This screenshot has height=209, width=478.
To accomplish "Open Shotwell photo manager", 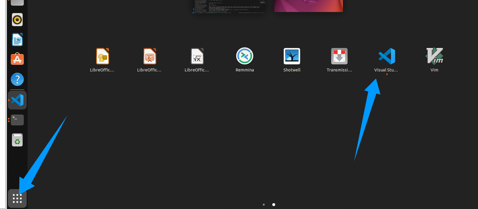I will (292, 60).
